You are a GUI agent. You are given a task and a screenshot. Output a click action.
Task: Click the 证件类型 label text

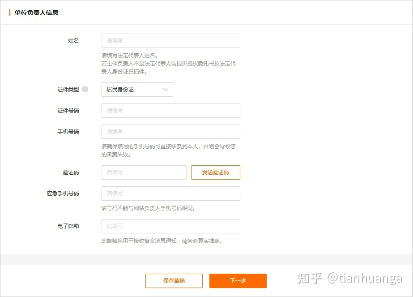click(68, 90)
